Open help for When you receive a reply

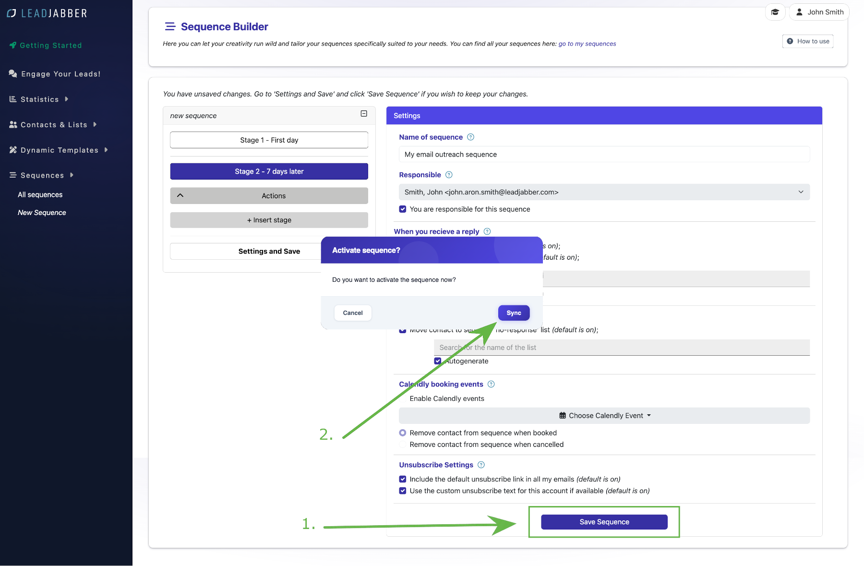click(x=487, y=231)
